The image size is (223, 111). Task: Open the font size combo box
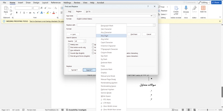pyautogui.click(x=37, y=8)
